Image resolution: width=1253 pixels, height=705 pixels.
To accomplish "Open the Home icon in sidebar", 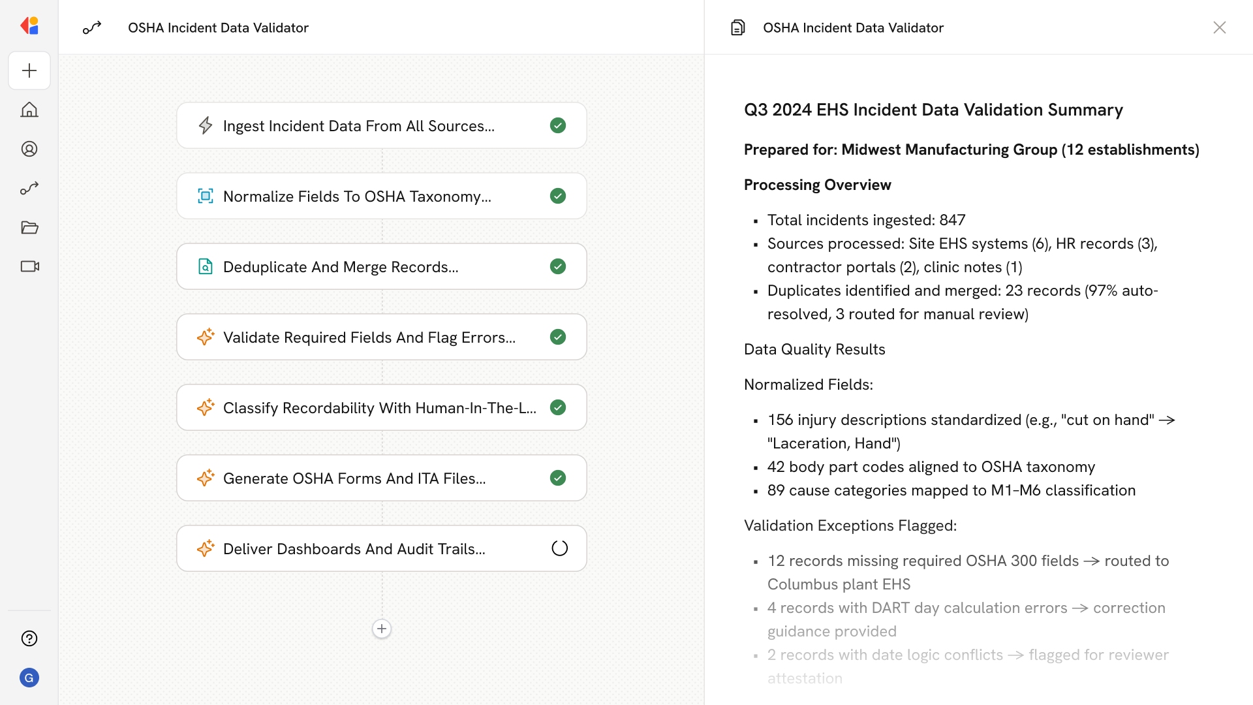I will click(x=29, y=110).
